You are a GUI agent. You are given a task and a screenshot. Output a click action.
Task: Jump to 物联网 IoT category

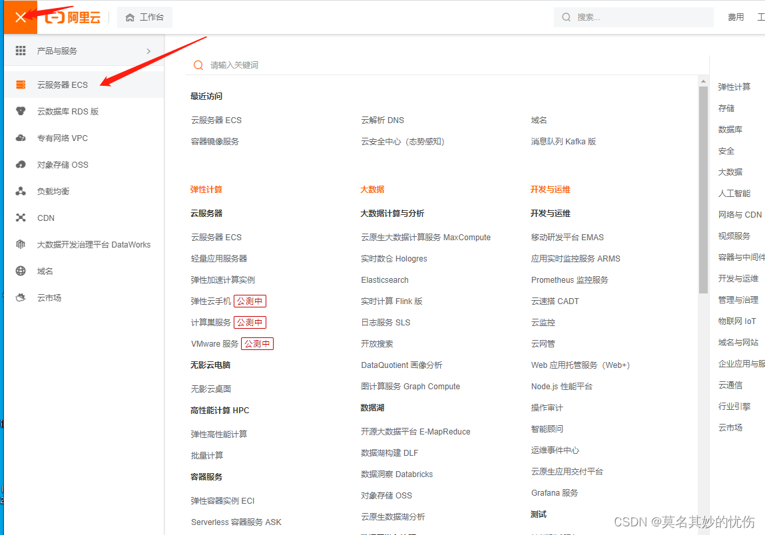pyautogui.click(x=736, y=321)
